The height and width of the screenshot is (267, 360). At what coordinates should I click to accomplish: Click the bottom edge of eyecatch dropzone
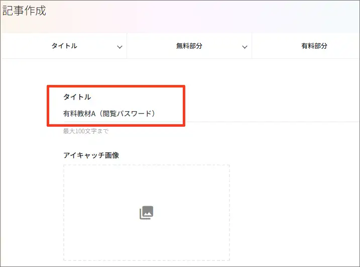pyautogui.click(x=146, y=260)
